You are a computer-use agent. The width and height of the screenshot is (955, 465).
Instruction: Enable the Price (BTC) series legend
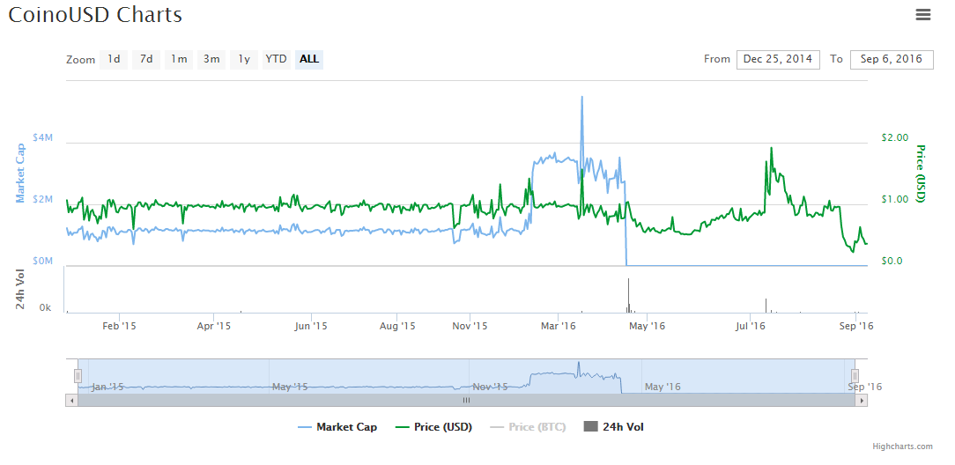pos(529,427)
